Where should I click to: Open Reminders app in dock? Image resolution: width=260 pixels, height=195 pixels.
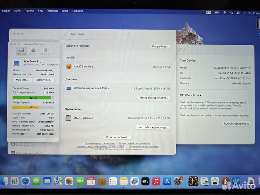point(113,182)
